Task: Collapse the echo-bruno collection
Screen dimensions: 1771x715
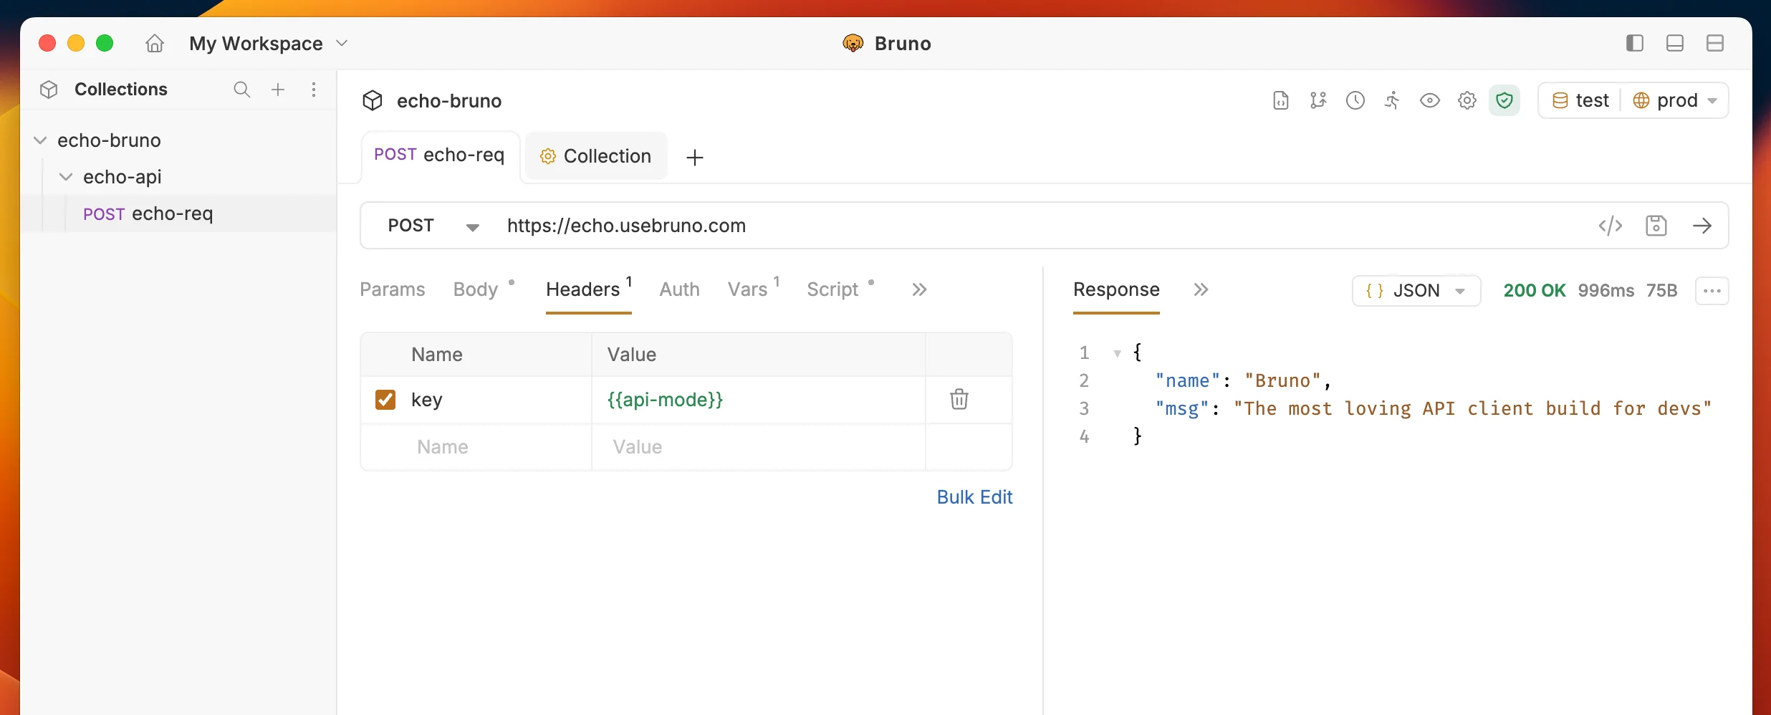Action: pos(41,140)
